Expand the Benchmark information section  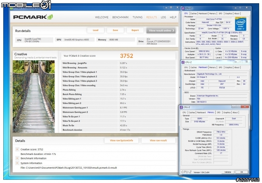click(17, 158)
